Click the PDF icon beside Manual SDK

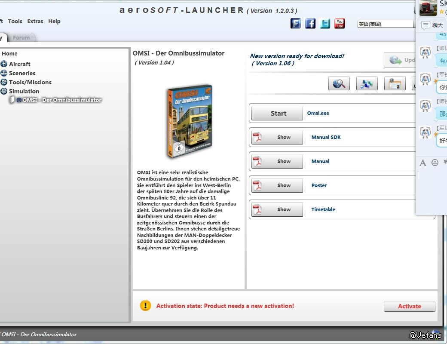257,137
